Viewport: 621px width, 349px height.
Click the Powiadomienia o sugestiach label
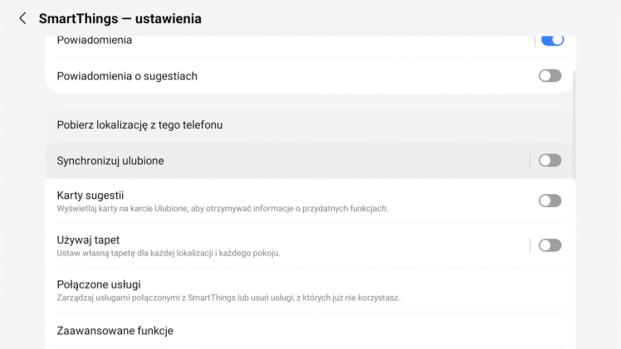(127, 75)
